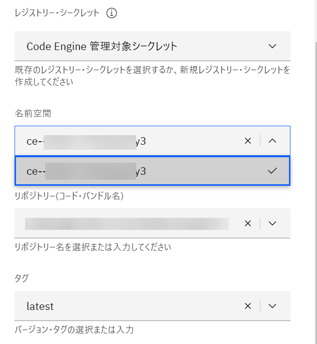317x344 pixels.
Task: Click the バージョン・タグの選択または入力 helper text
Action: coord(74,330)
